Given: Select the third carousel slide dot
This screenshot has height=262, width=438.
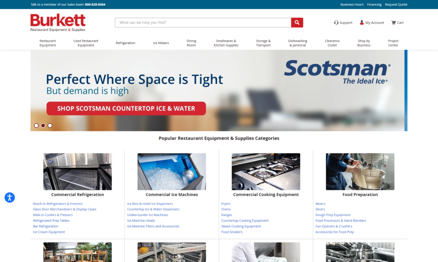Looking at the screenshot, I should pyautogui.click(x=50, y=125).
